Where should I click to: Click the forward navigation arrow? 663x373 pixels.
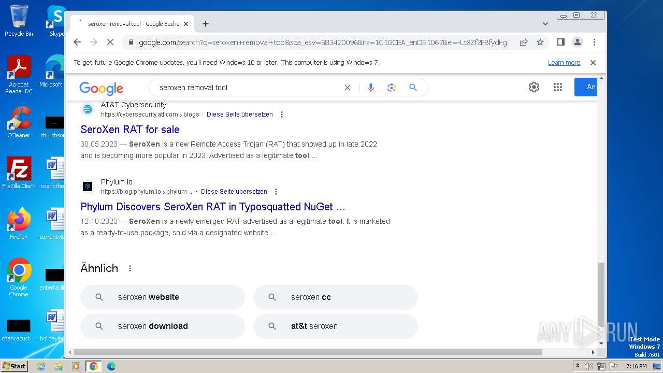(94, 42)
